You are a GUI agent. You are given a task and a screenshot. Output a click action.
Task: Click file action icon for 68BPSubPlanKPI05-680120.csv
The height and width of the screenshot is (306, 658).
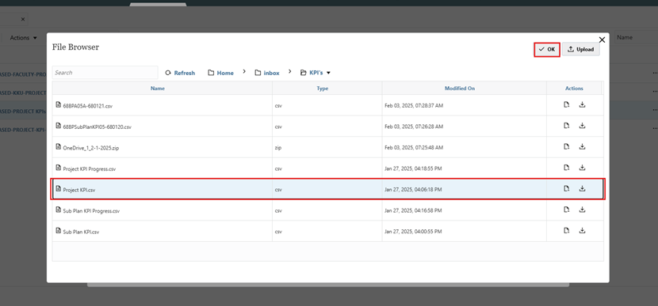point(567,126)
